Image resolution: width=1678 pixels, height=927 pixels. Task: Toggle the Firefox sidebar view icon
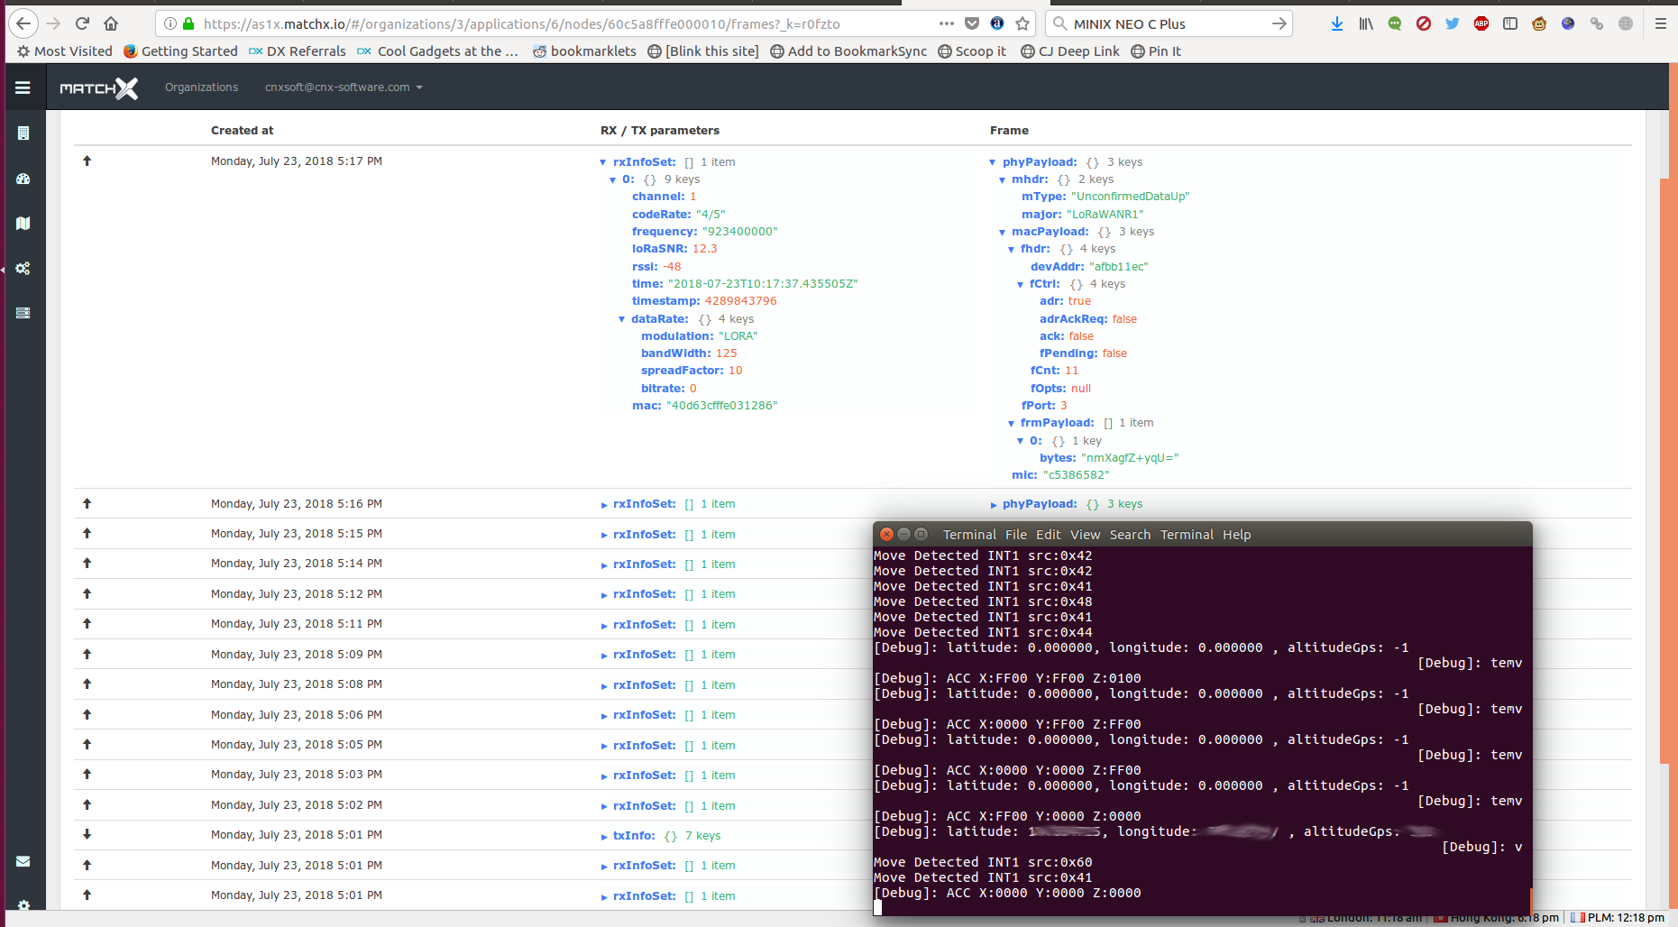click(x=1510, y=23)
